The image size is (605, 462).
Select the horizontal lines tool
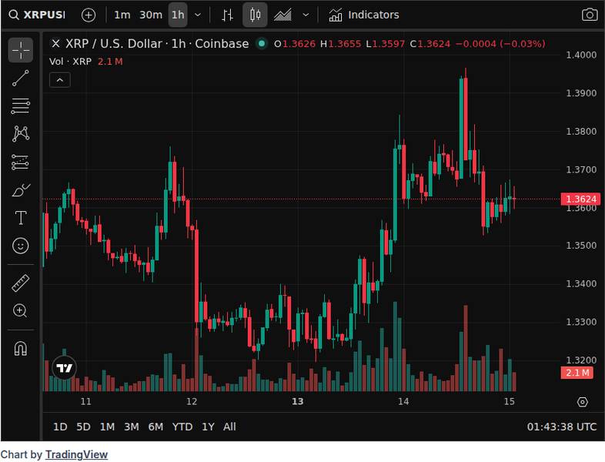point(21,106)
